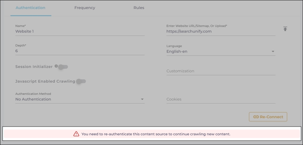Screen dimensions: 303x145
Task: Enable the Session Initializer toggle
Action: pyautogui.click(x=63, y=67)
